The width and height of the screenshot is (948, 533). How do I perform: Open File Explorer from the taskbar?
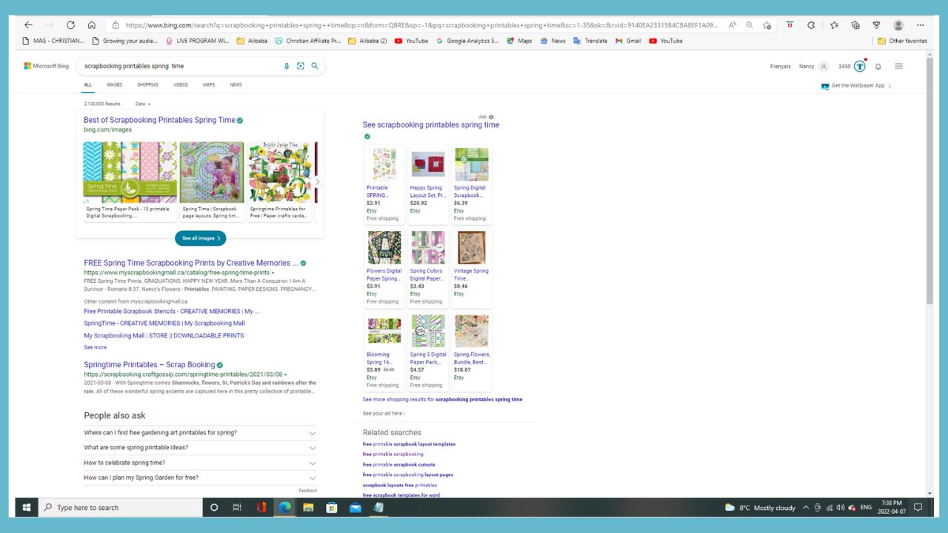tap(308, 507)
